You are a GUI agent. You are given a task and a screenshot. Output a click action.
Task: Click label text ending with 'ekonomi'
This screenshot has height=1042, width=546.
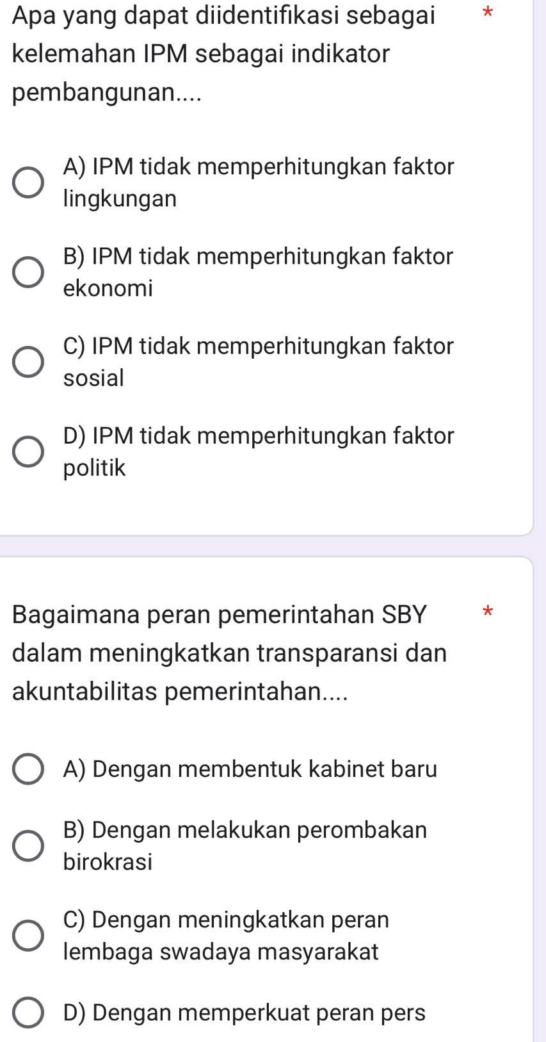pos(258,272)
